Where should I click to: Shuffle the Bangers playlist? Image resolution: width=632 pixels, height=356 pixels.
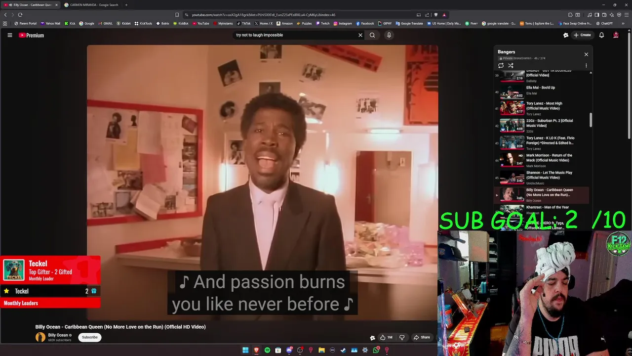511,65
